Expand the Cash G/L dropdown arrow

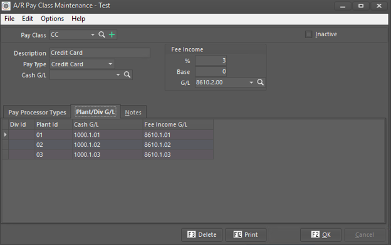coord(118,74)
